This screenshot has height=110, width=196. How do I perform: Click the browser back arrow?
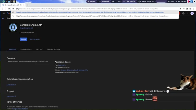2,9
